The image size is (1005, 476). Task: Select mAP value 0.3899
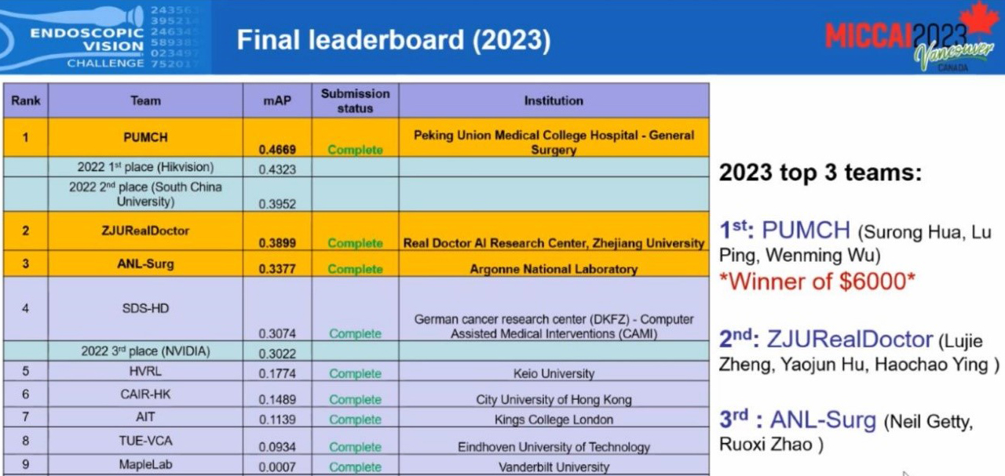277,243
